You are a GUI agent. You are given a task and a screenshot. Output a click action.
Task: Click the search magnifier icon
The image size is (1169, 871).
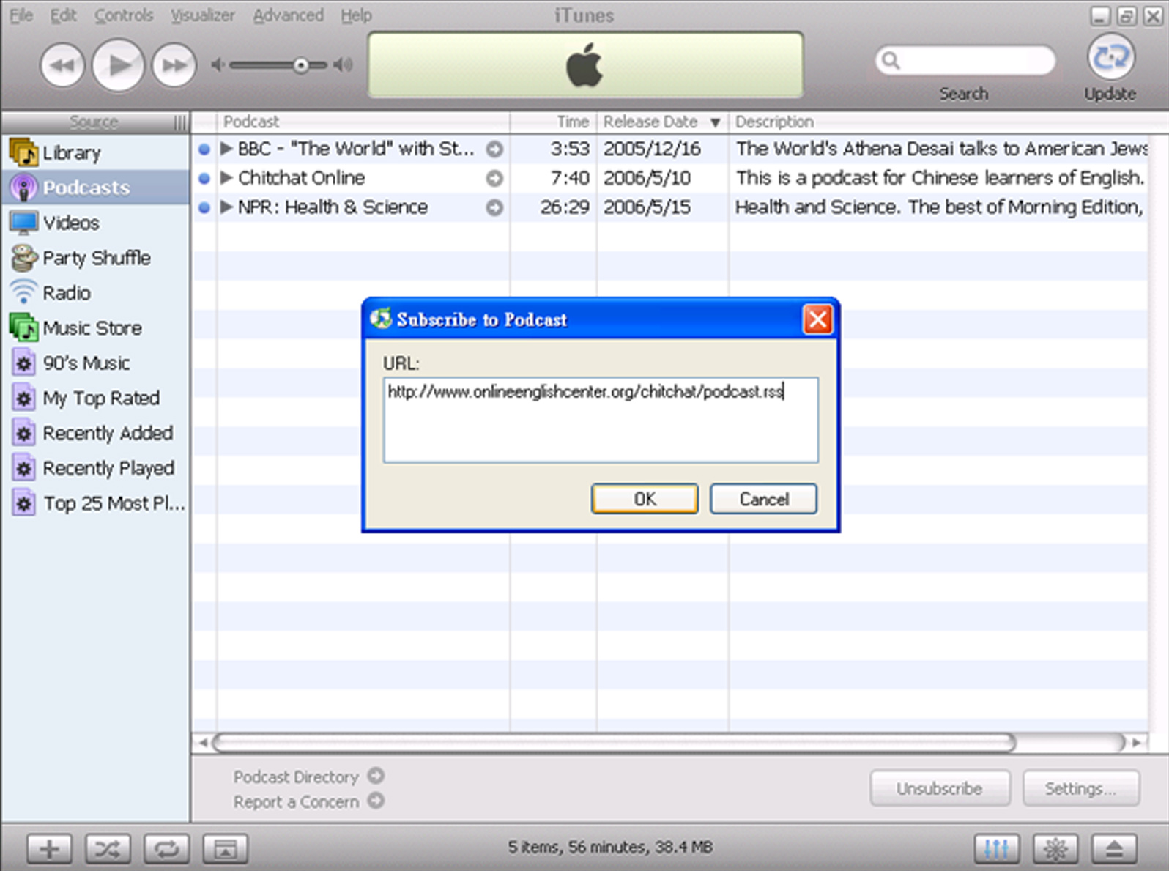tap(891, 60)
